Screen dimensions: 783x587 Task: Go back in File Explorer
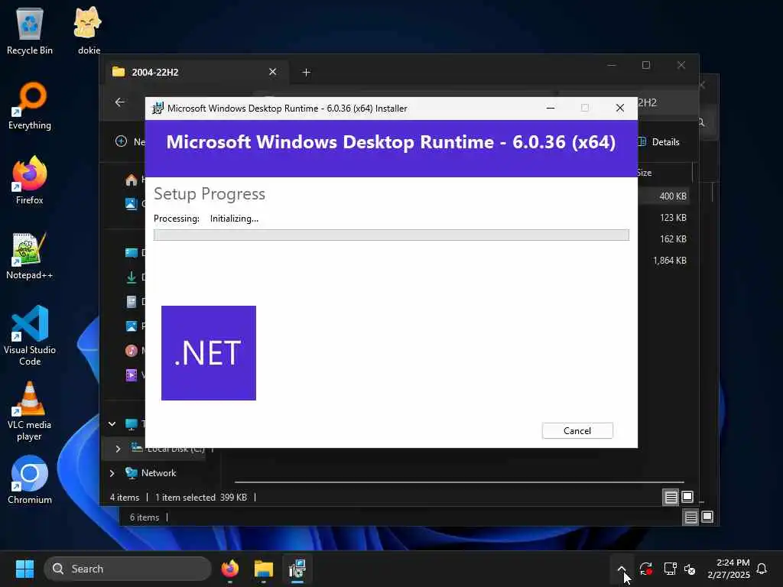[x=120, y=102]
